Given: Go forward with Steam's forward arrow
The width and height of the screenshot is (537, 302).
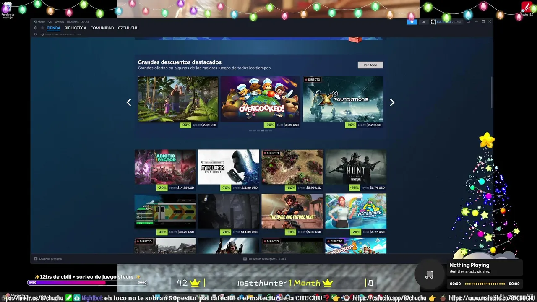Looking at the screenshot, I should click(42, 28).
